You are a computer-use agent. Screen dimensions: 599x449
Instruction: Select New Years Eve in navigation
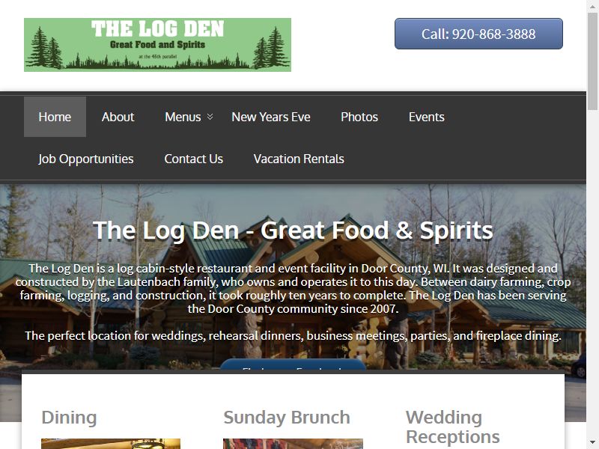(x=271, y=117)
